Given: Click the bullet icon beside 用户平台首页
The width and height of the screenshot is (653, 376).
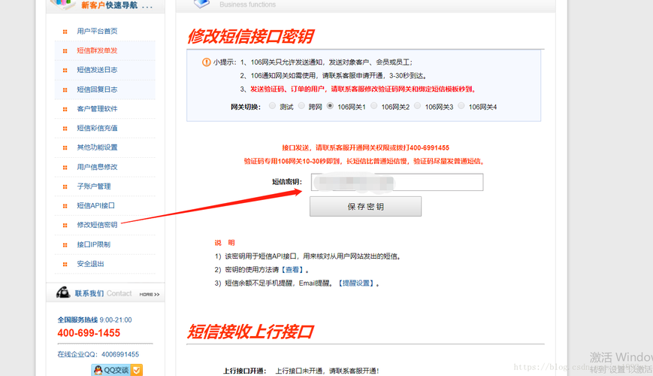Looking at the screenshot, I should coord(65,32).
